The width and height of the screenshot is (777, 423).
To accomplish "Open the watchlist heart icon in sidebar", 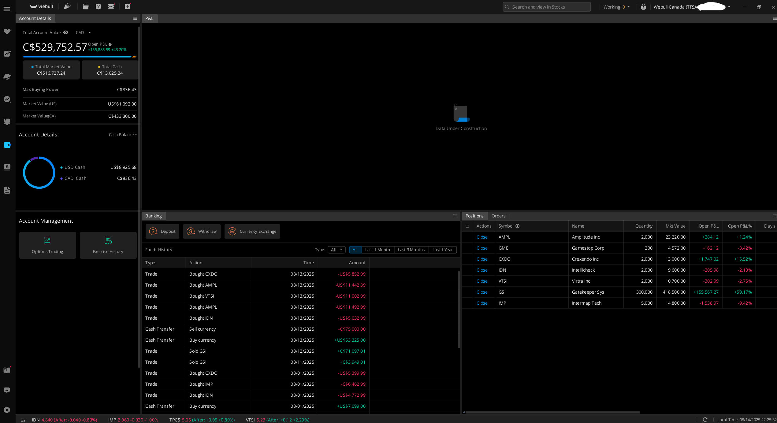I will coord(7,32).
